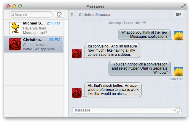This screenshot has height=123, width=191.
Task: Click the "It's confusing" message bubble
Action: (x=112, y=50)
